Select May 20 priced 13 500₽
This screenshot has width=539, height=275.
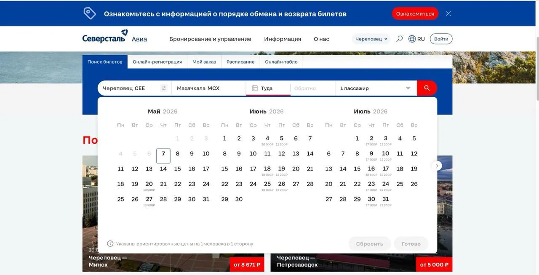149,186
